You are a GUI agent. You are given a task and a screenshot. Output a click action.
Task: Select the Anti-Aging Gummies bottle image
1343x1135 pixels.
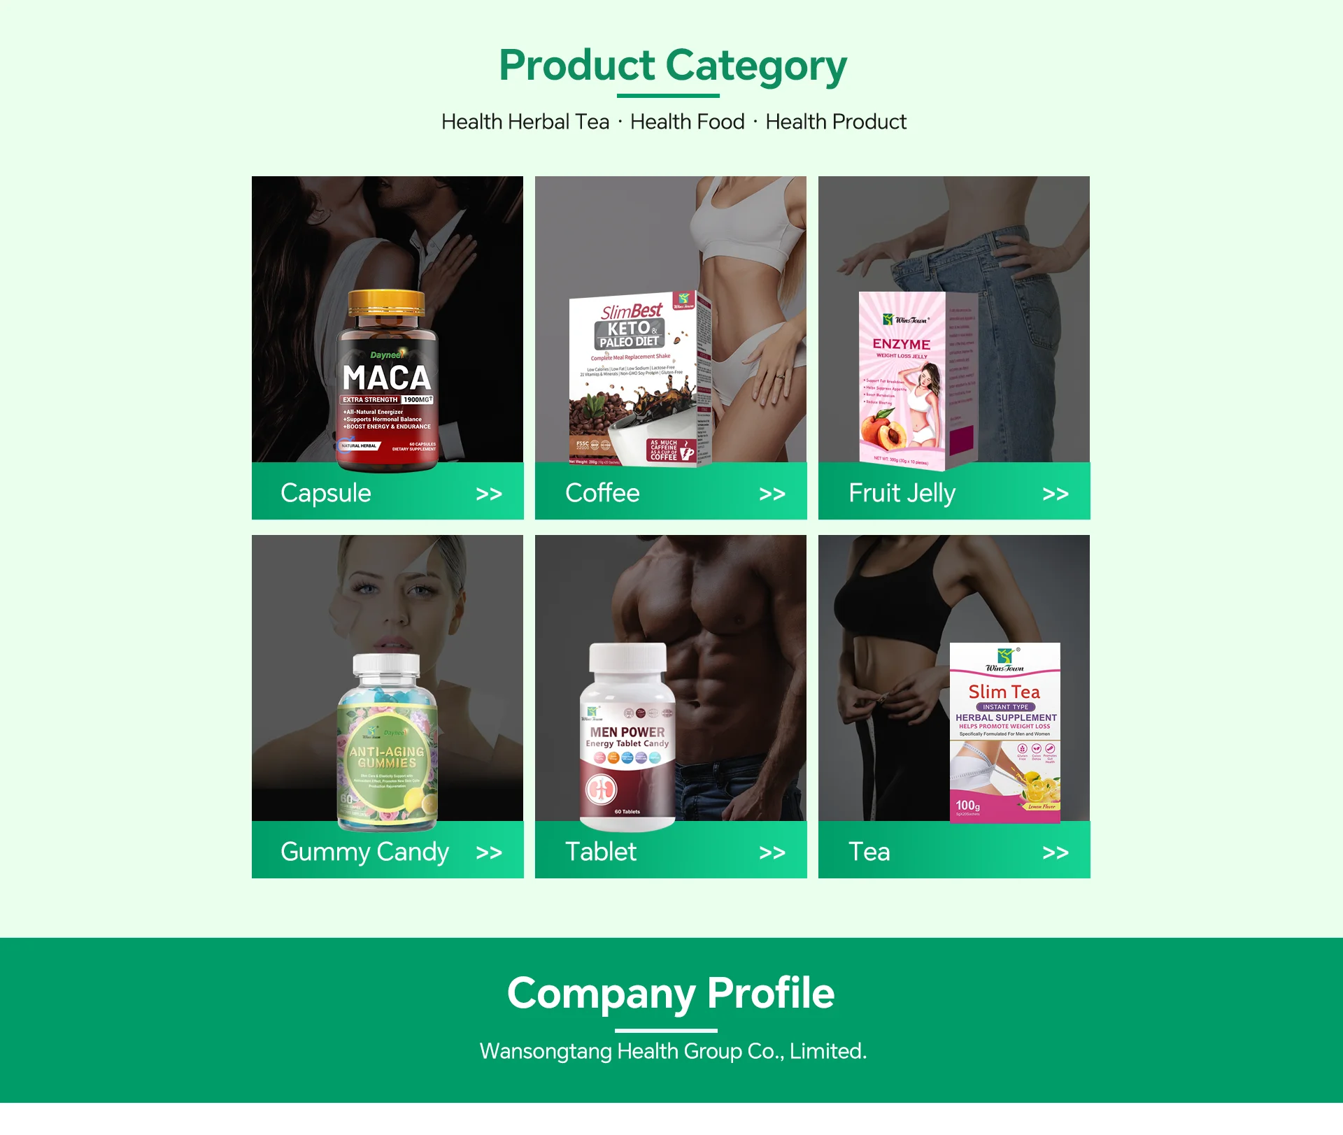pos(388,743)
